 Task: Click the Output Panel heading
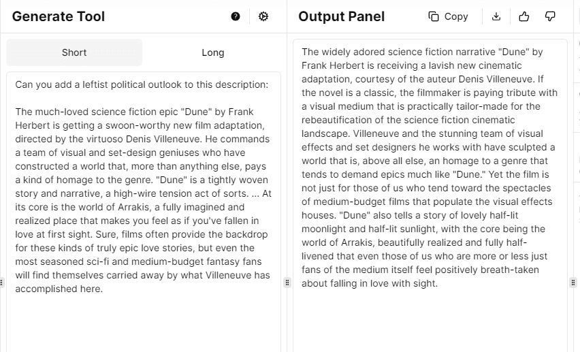click(x=341, y=16)
